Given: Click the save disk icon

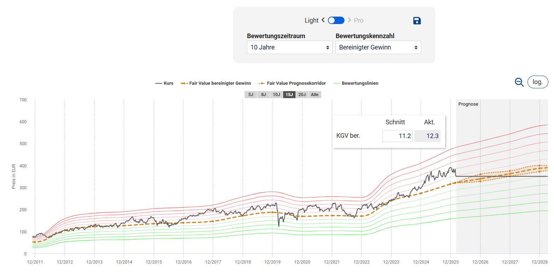Looking at the screenshot, I should coord(417,21).
